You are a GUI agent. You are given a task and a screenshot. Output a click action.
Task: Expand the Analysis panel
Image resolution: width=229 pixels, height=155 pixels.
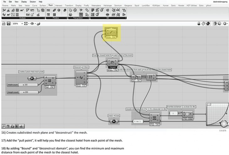click(x=23, y=18)
